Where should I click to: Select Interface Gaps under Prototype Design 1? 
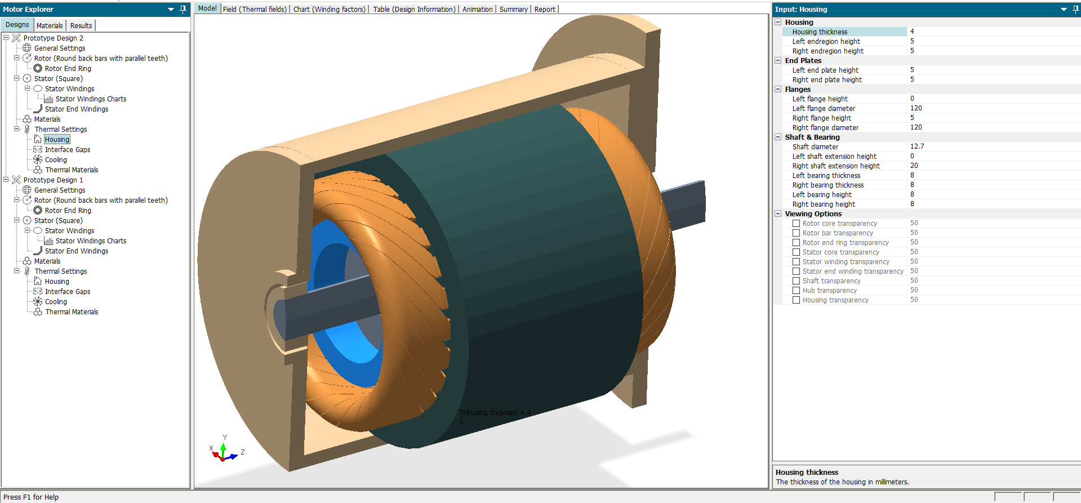coord(68,291)
